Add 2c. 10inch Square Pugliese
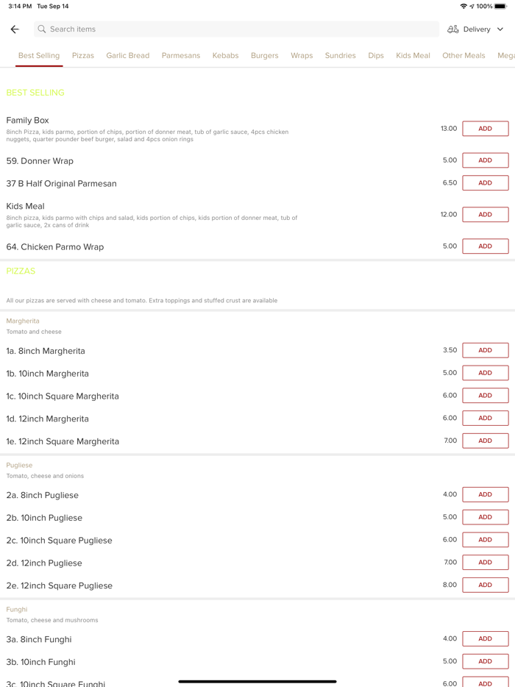This screenshot has height=687, width=515. pyautogui.click(x=485, y=540)
